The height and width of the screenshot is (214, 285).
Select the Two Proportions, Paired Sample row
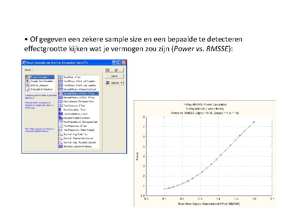click(x=78, y=130)
